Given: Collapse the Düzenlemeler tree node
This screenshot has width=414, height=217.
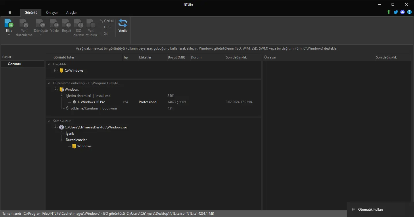Looking at the screenshot, I should (62, 140).
